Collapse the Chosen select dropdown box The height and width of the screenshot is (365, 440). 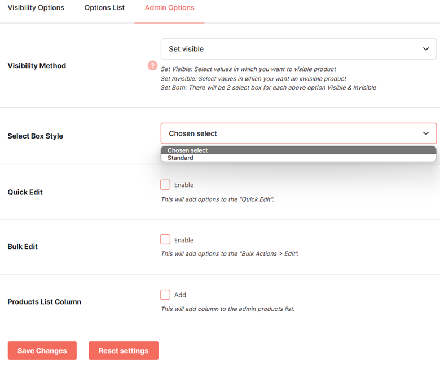coord(298,133)
